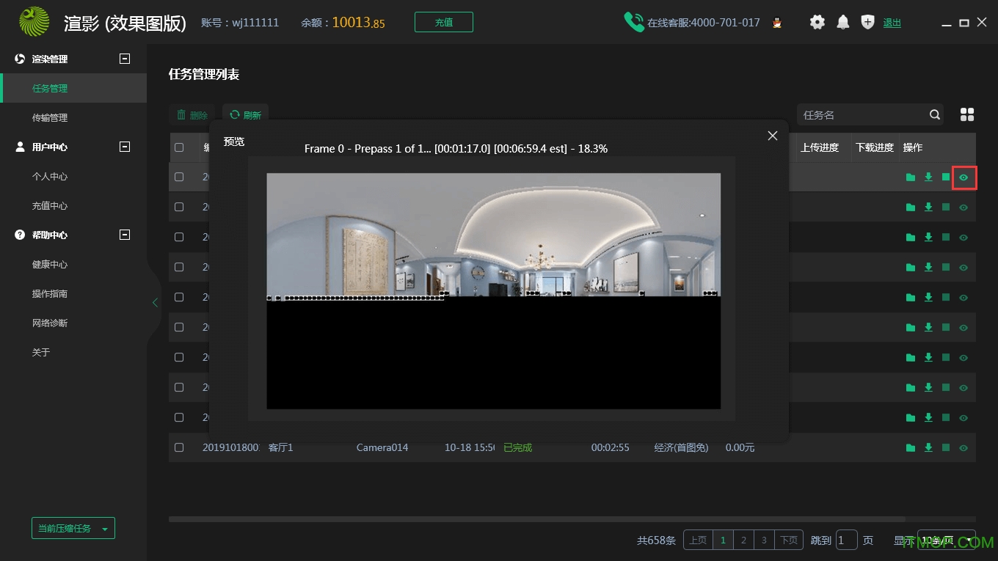Click the 上页 previous page button

coord(698,540)
